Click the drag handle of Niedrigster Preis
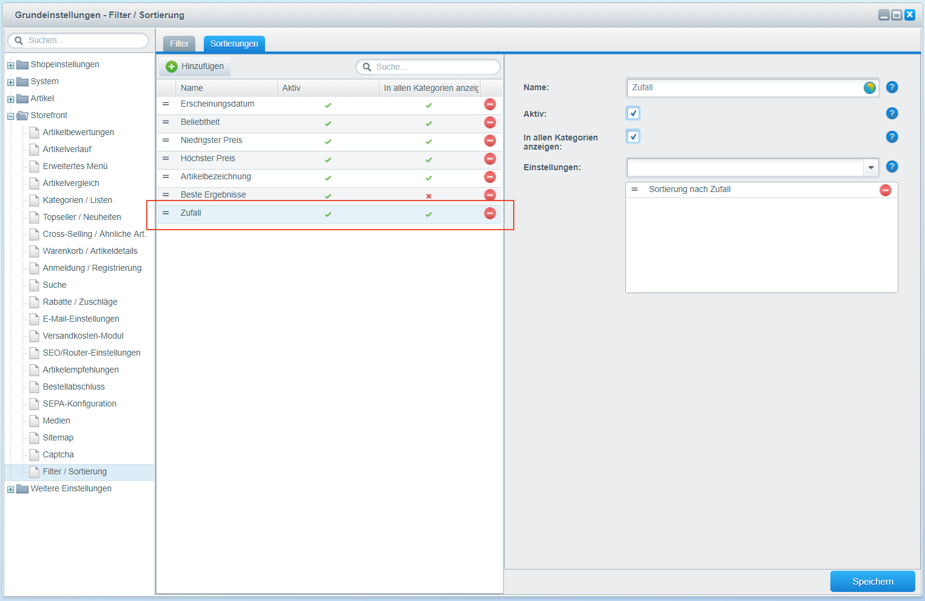Image resolution: width=925 pixels, height=601 pixels. (x=166, y=141)
